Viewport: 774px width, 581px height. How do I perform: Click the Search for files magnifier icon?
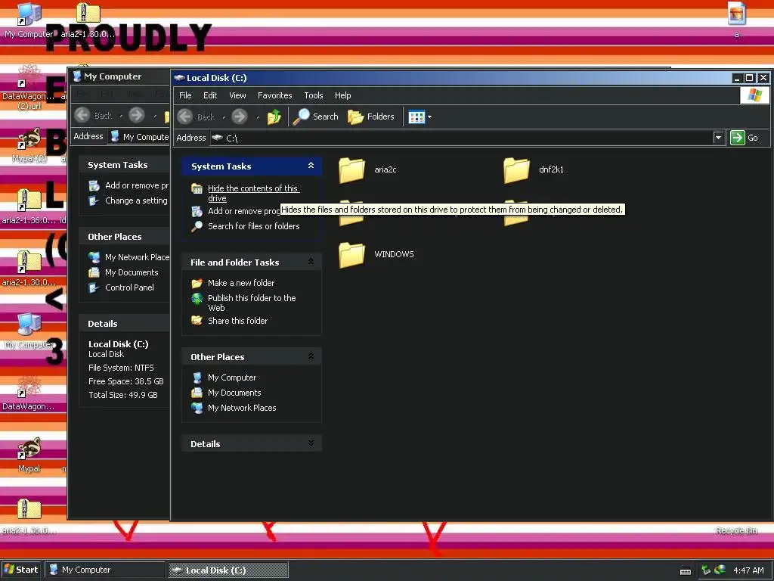point(197,226)
